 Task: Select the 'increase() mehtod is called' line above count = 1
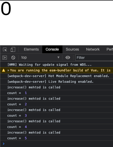tap(56, 87)
